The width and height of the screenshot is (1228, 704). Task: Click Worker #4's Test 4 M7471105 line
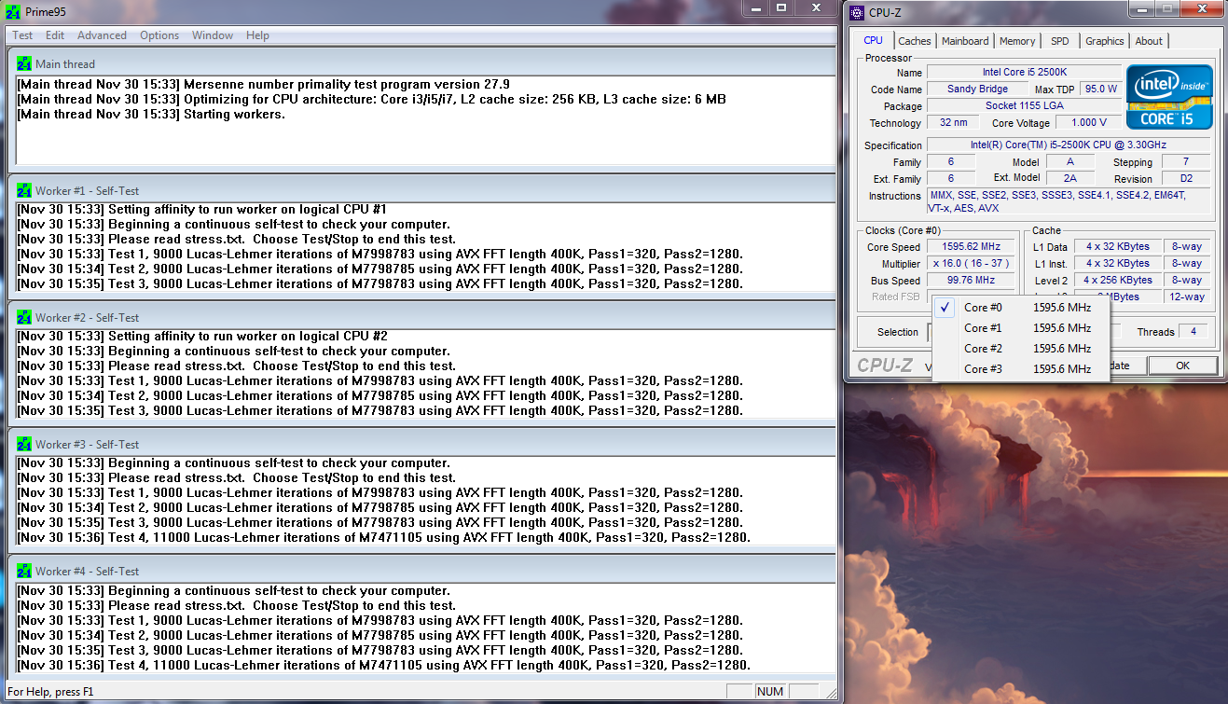(x=383, y=665)
